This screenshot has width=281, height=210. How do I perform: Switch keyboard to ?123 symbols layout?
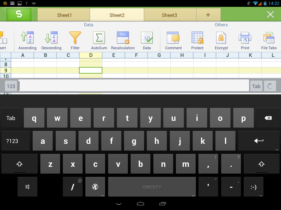[x=12, y=141]
